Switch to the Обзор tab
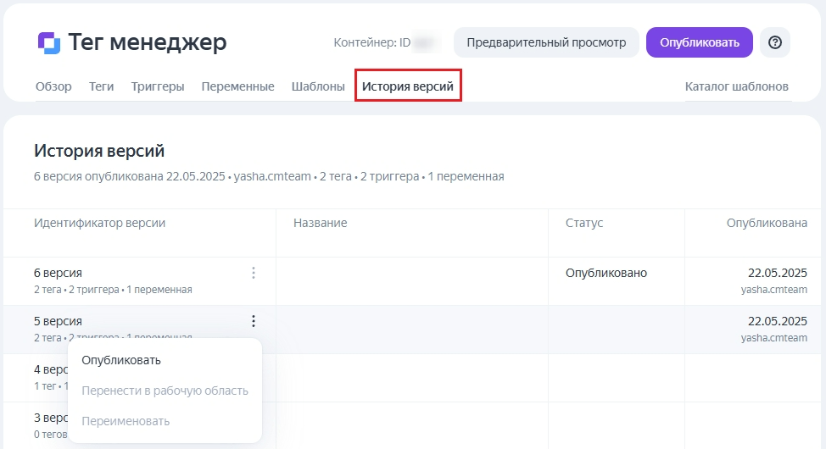Screen dimensions: 826x449 pyautogui.click(x=53, y=86)
